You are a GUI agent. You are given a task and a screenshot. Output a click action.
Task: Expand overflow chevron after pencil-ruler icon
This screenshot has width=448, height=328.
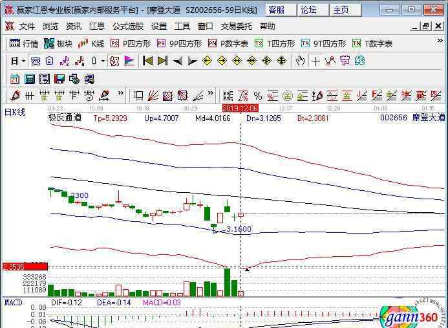(x=121, y=93)
